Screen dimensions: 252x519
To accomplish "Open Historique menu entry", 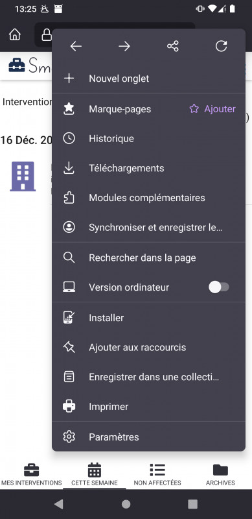I will [148, 138].
